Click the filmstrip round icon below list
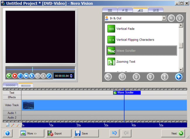Screen dimensions: 190x139 [x=122, y=77]
